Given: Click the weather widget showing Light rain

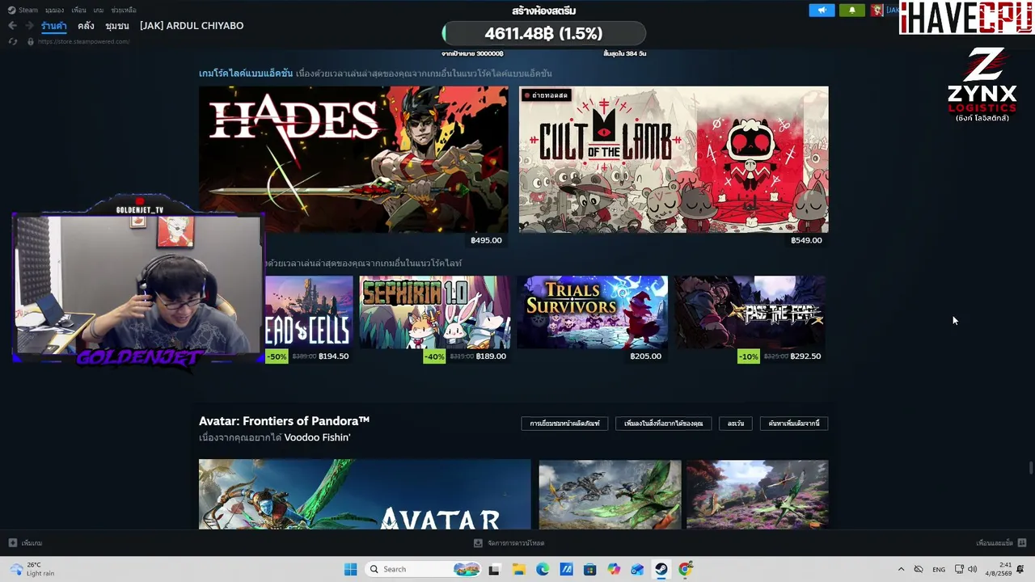Looking at the screenshot, I should coord(32,569).
